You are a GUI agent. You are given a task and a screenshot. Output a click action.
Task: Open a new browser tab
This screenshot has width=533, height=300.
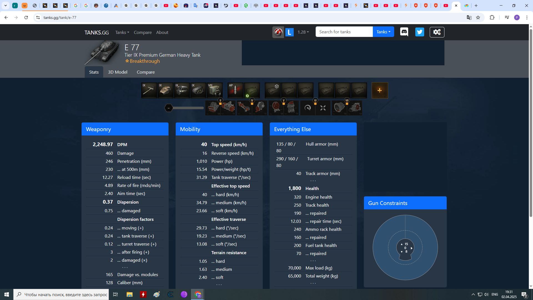coord(476,6)
